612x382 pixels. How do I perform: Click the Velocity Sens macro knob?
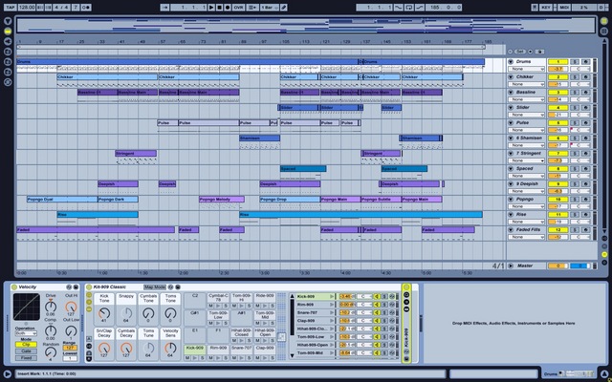(170, 348)
